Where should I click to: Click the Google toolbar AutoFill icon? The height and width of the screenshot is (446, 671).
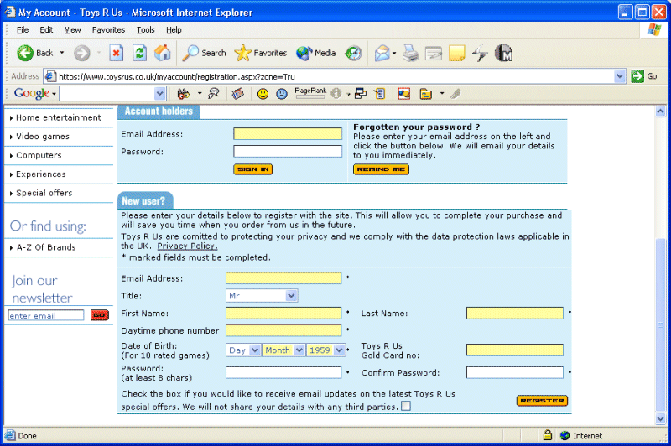pos(380,93)
